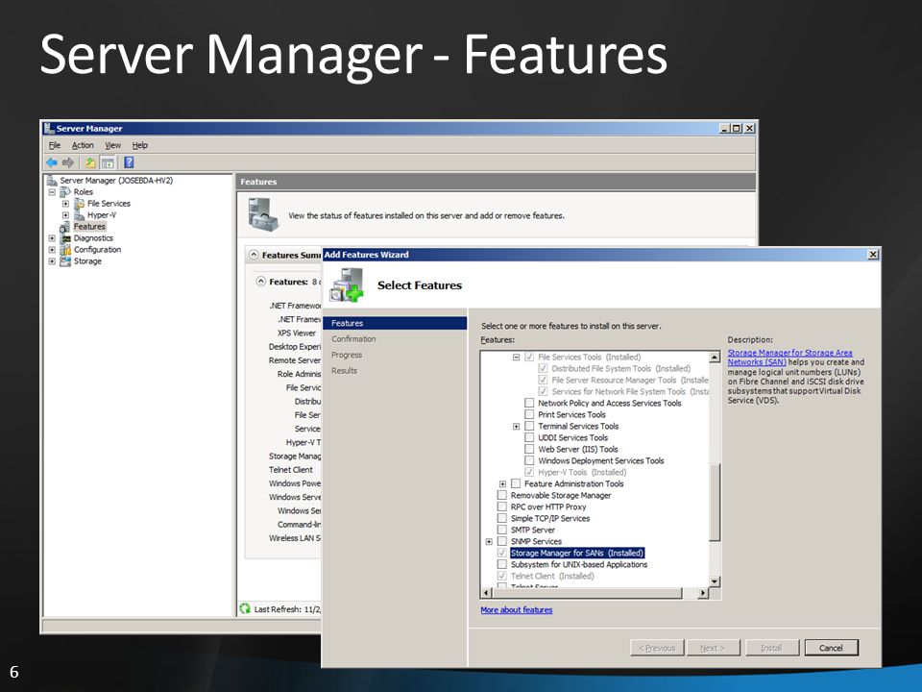Open the File menu

click(x=55, y=145)
